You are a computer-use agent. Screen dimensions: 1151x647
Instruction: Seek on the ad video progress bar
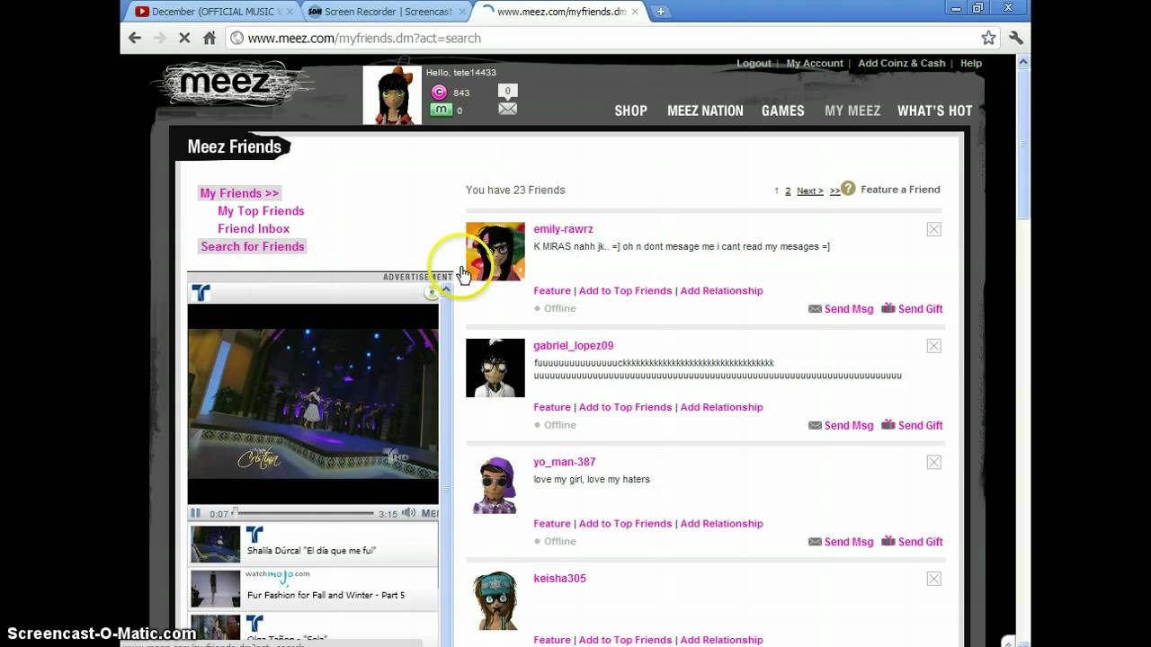[304, 513]
